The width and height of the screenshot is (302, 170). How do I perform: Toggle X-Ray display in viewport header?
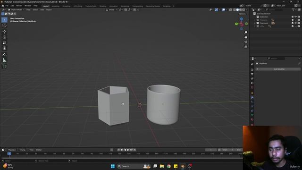click(x=231, y=10)
